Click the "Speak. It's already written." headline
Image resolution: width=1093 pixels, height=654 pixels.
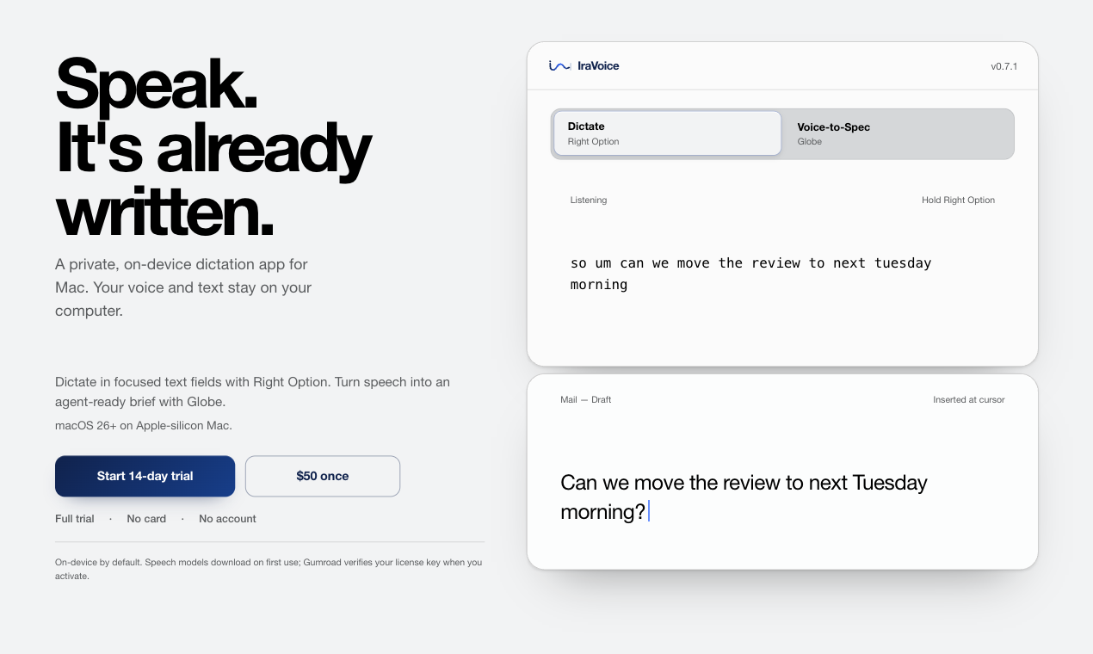[213, 148]
